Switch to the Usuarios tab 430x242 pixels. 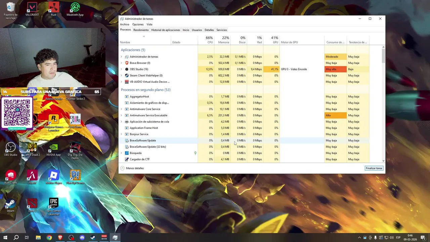pyautogui.click(x=197, y=30)
